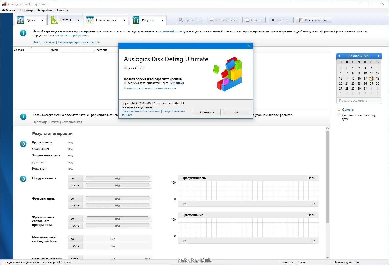Go to next month in calendar
This screenshot has height=265, width=389.
pos(379,56)
